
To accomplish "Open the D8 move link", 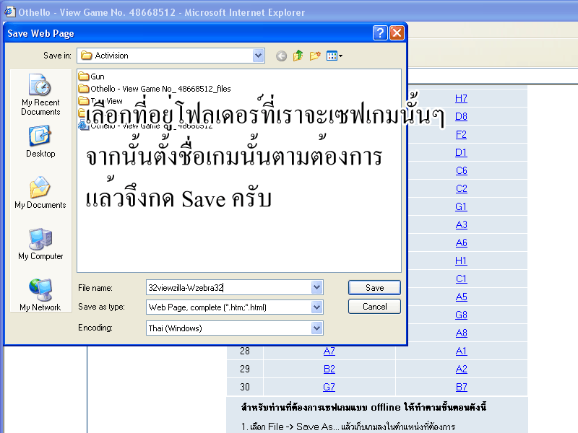I will pyautogui.click(x=461, y=116).
